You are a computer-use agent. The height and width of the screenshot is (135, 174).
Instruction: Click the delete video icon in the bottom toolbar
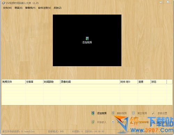(x=113, y=113)
